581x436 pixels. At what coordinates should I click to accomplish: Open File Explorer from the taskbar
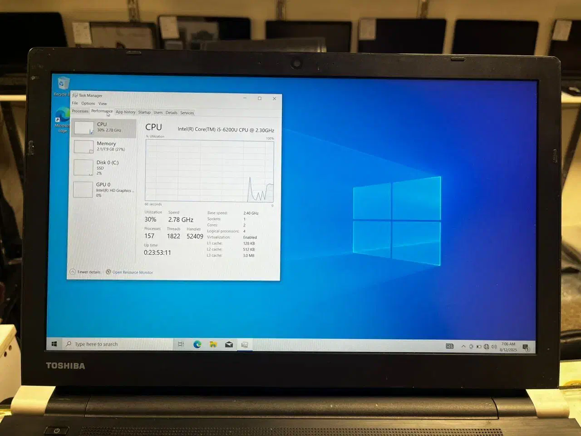[x=213, y=344]
